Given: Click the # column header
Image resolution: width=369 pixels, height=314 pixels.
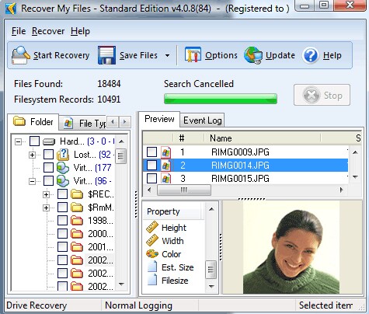Looking at the screenshot, I should 189,138.
